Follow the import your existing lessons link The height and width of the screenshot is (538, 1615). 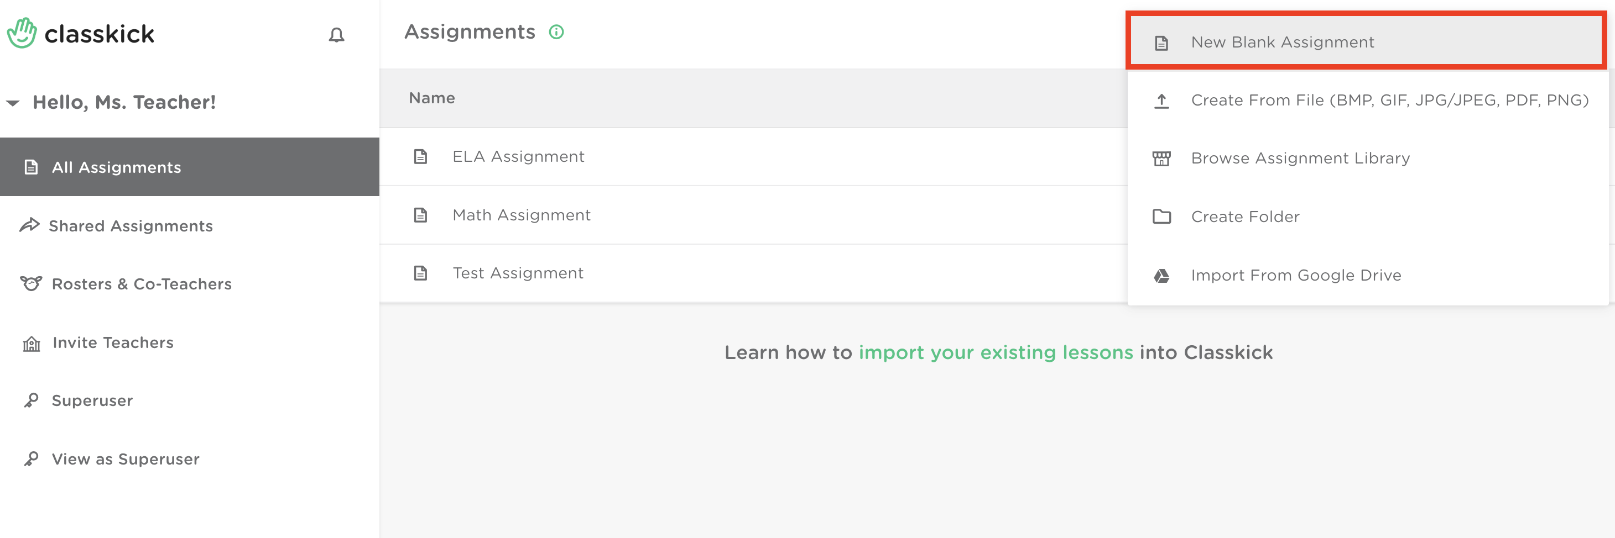tap(996, 352)
